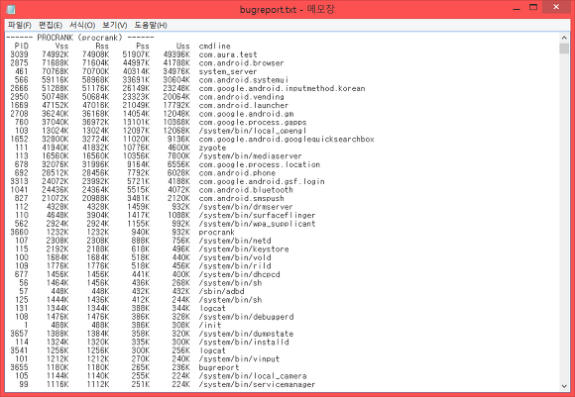575x397 pixels.
Task: Click '/system/bin/debuggerd' text
Action: tap(246, 317)
